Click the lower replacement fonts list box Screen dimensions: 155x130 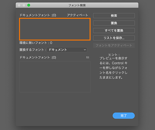coord(55,77)
